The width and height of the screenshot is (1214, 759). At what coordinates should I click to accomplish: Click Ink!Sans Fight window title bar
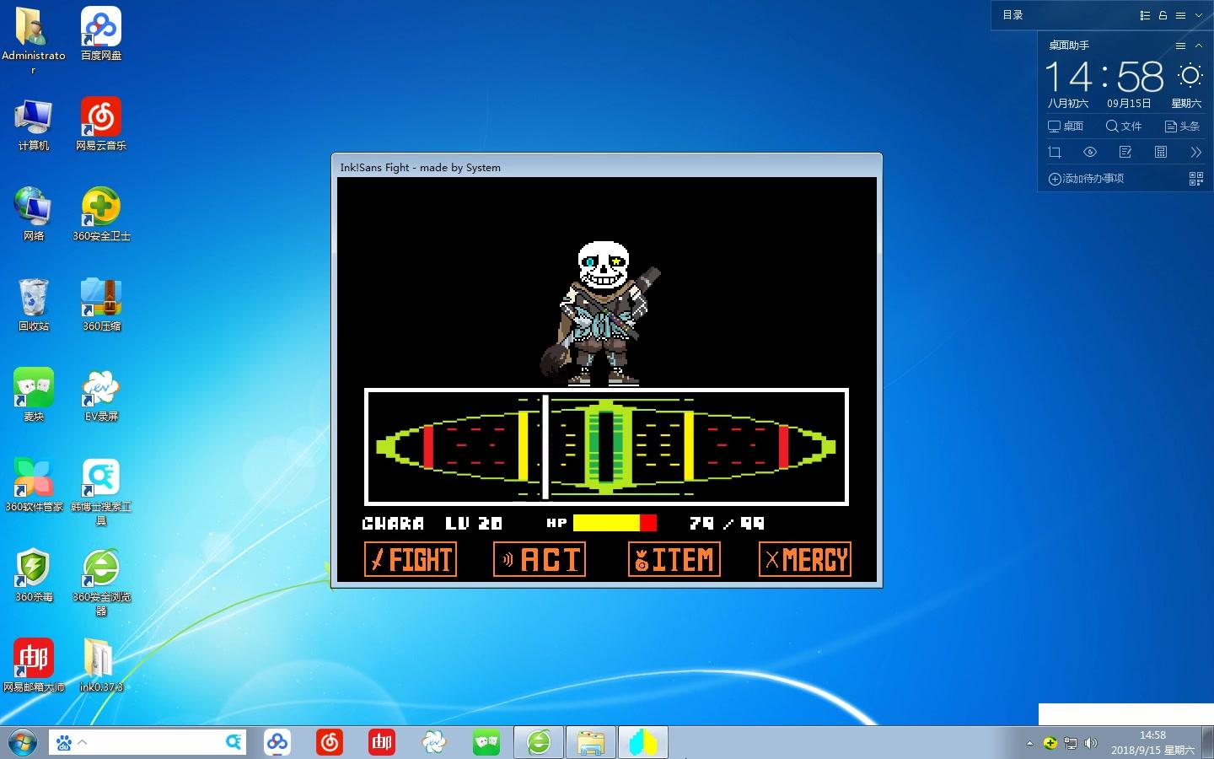pyautogui.click(x=606, y=167)
